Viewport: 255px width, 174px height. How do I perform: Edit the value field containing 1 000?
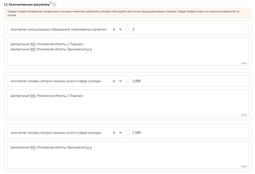(x=188, y=81)
